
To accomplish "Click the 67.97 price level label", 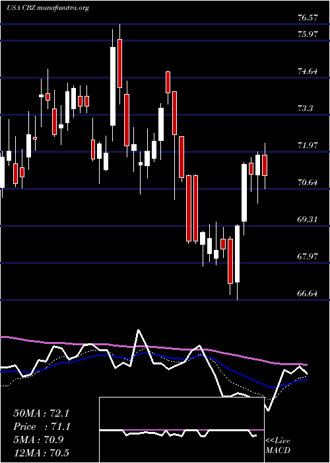I will 308,257.
